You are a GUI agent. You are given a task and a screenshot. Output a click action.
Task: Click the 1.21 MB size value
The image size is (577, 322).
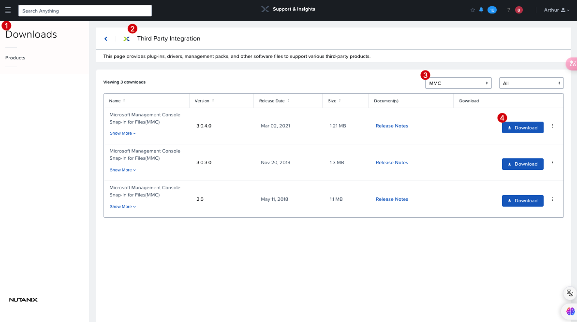[x=338, y=126]
